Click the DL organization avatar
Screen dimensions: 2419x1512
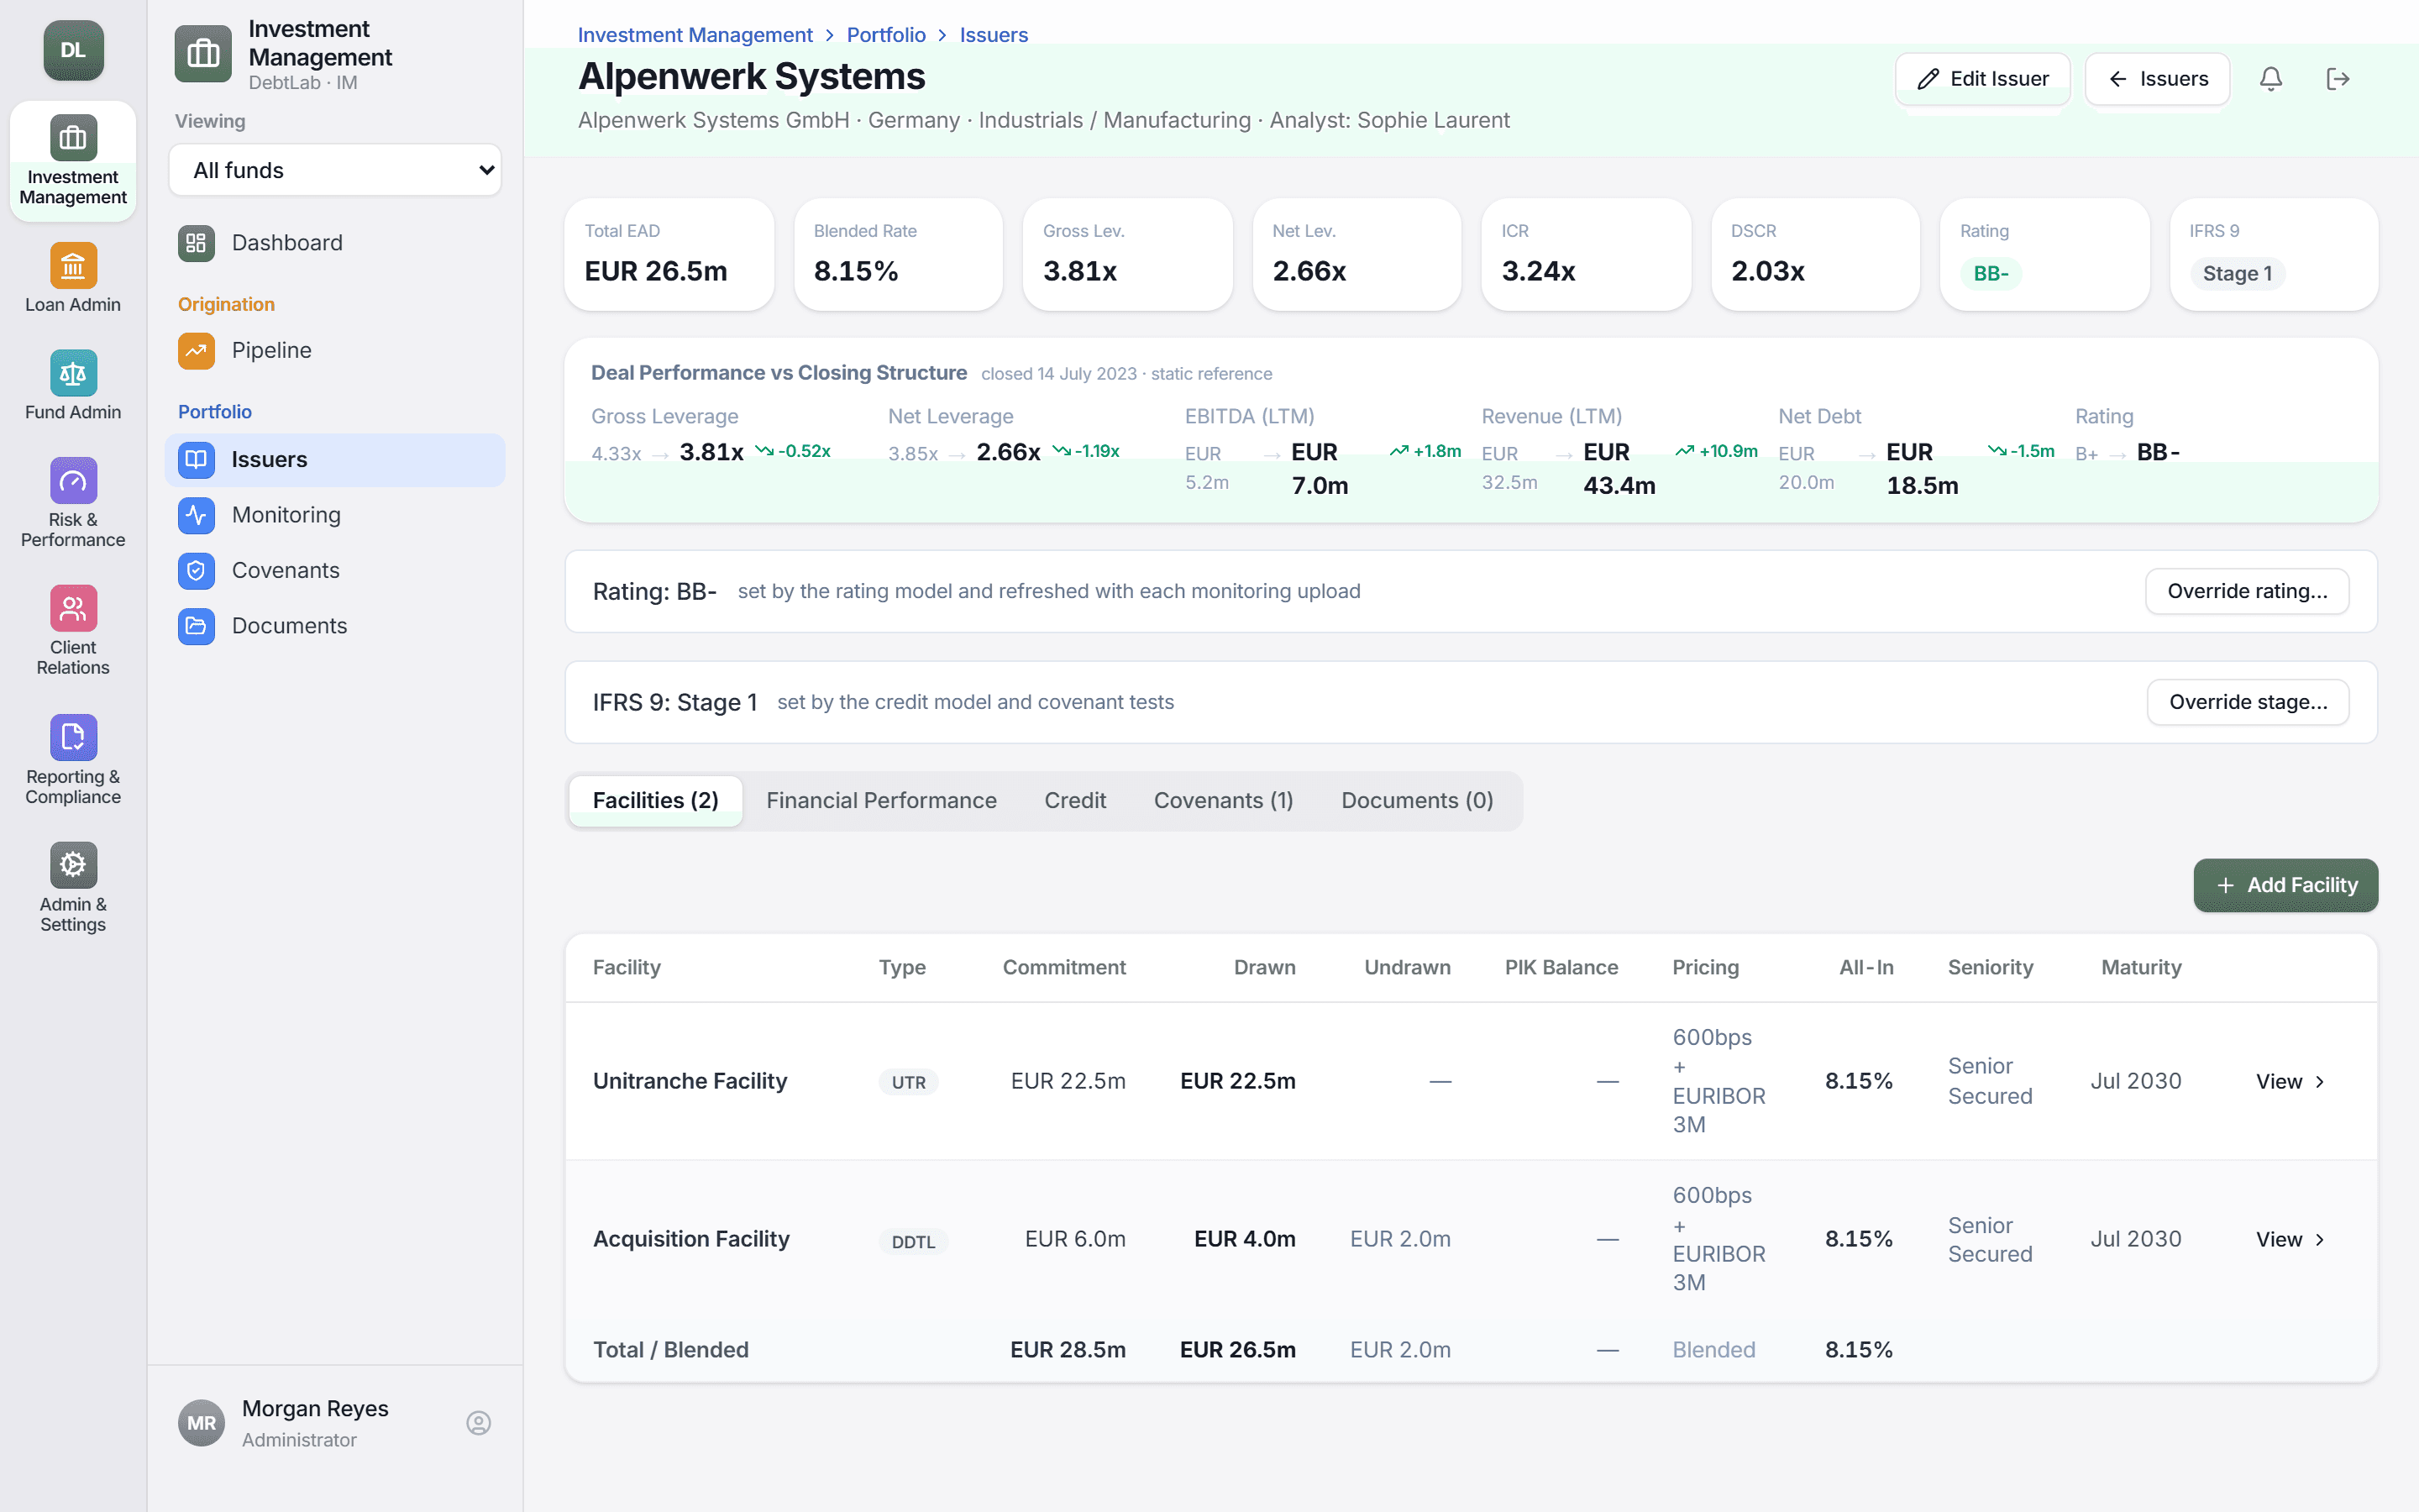click(x=73, y=50)
